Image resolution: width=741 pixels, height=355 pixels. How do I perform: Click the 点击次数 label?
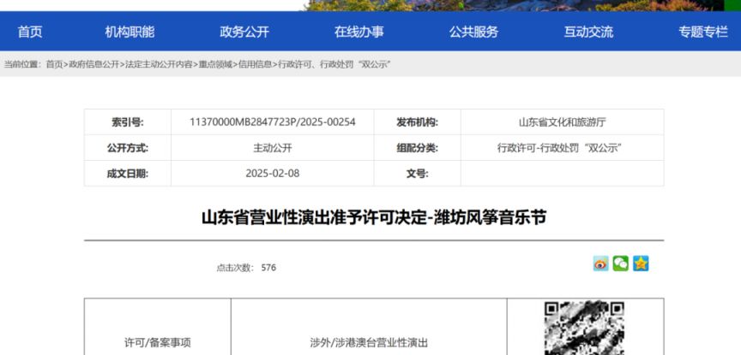(235, 268)
